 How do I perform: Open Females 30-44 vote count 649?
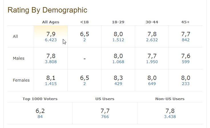click(152, 84)
